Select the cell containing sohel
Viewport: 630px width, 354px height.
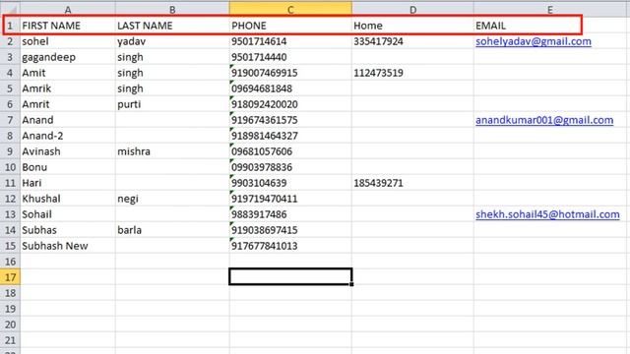point(68,41)
